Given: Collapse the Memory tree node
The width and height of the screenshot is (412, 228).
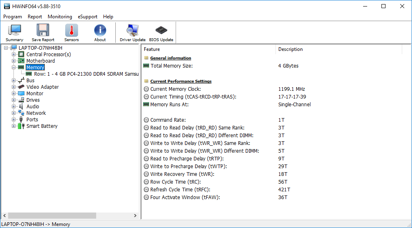Looking at the screenshot, I should point(13,68).
